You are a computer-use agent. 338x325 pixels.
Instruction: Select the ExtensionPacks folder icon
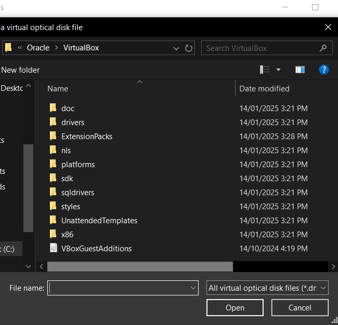click(53, 136)
